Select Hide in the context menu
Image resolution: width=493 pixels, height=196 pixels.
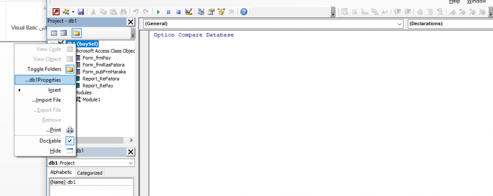coord(45,151)
